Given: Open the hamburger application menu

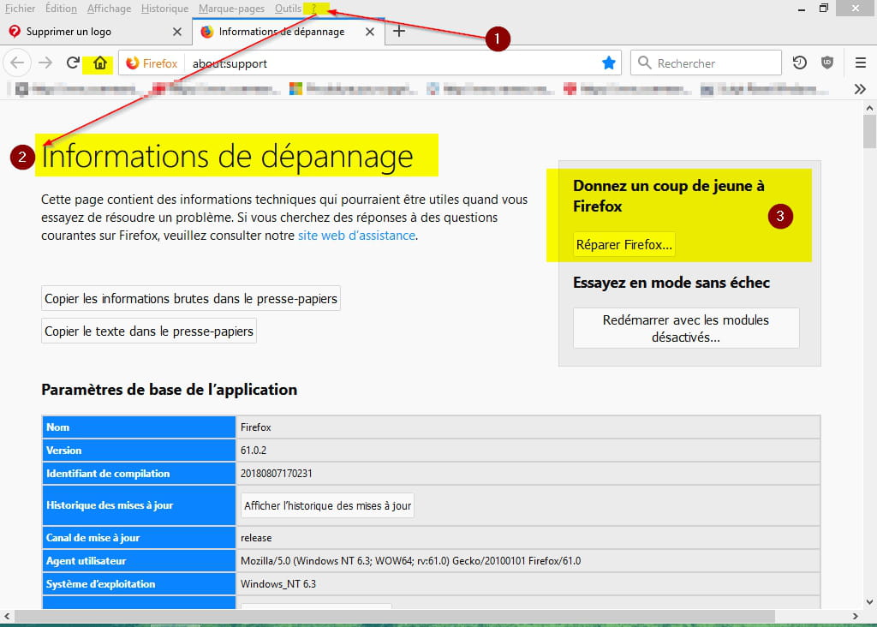Looking at the screenshot, I should click(x=860, y=63).
